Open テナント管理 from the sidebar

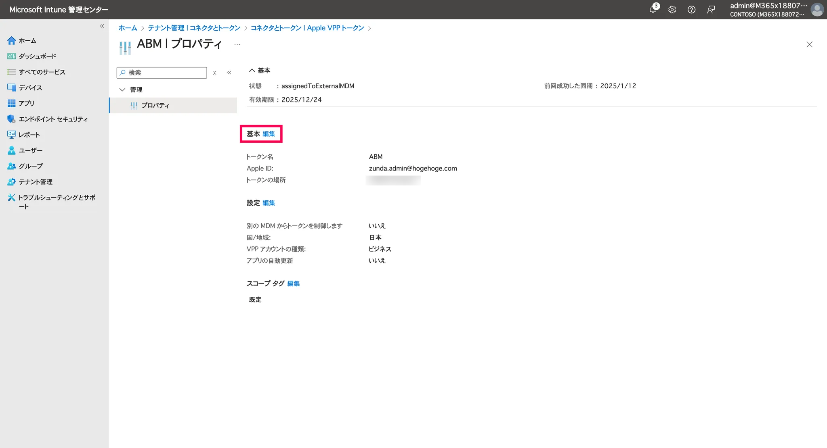(x=36, y=182)
